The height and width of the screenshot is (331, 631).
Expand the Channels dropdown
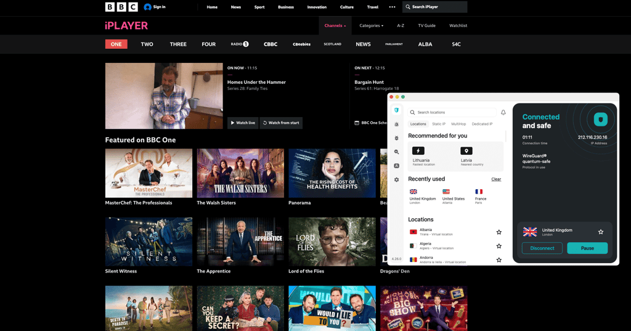click(x=335, y=25)
